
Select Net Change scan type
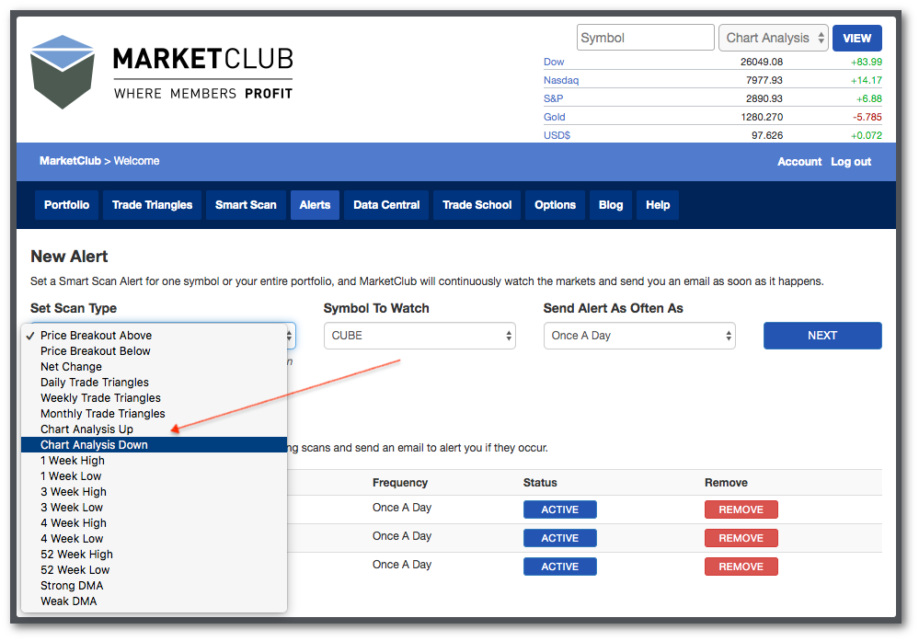pyautogui.click(x=155, y=367)
